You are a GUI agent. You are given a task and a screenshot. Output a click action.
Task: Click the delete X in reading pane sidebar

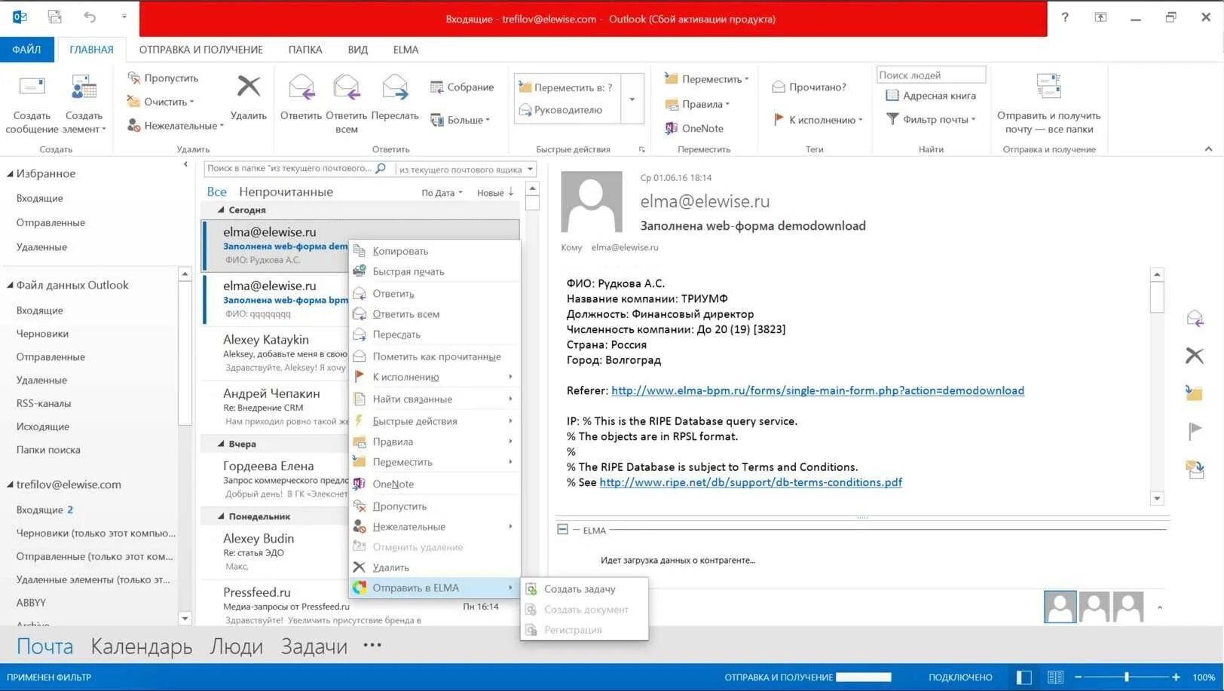[1195, 356]
